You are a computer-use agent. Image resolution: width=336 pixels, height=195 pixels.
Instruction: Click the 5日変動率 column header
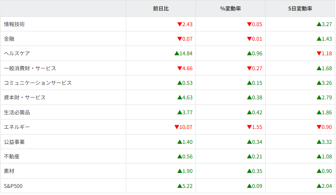tap(300, 8)
